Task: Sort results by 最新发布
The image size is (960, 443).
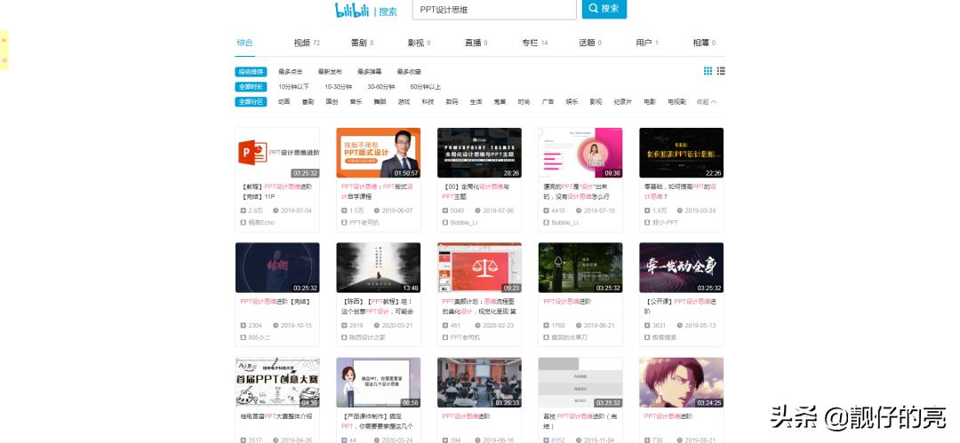Action: click(x=330, y=72)
